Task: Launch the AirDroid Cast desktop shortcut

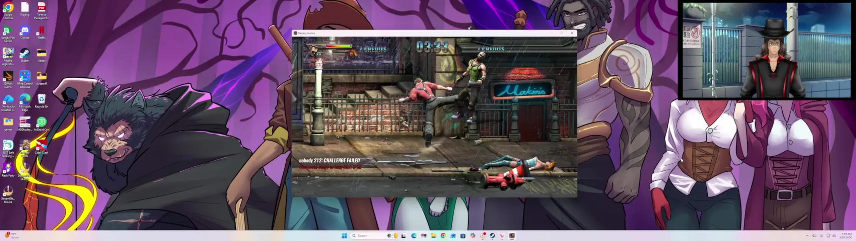Action: [x=42, y=124]
